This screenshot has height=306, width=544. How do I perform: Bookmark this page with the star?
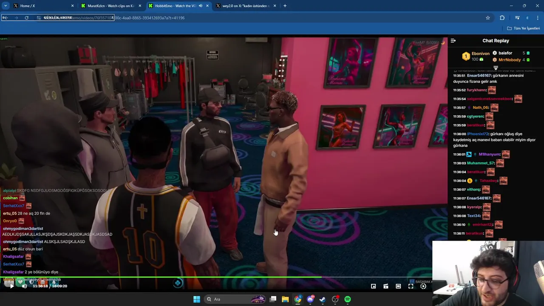(x=488, y=18)
